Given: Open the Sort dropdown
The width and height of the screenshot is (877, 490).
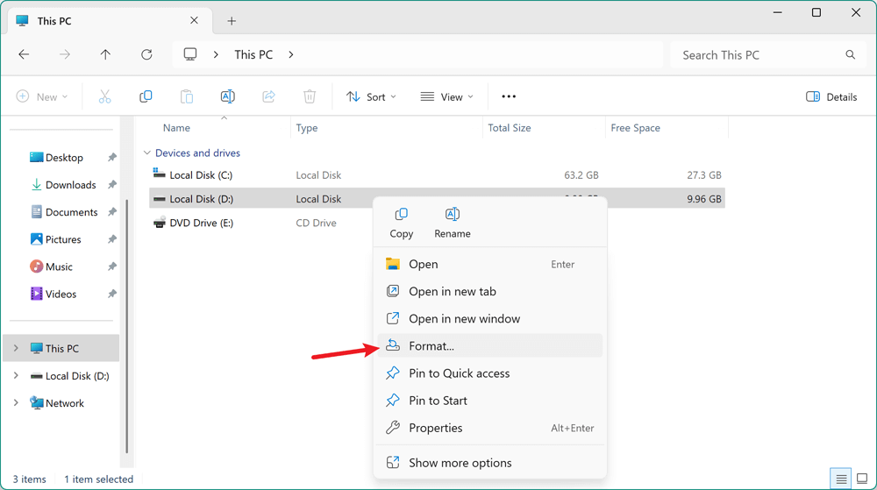Looking at the screenshot, I should point(371,96).
